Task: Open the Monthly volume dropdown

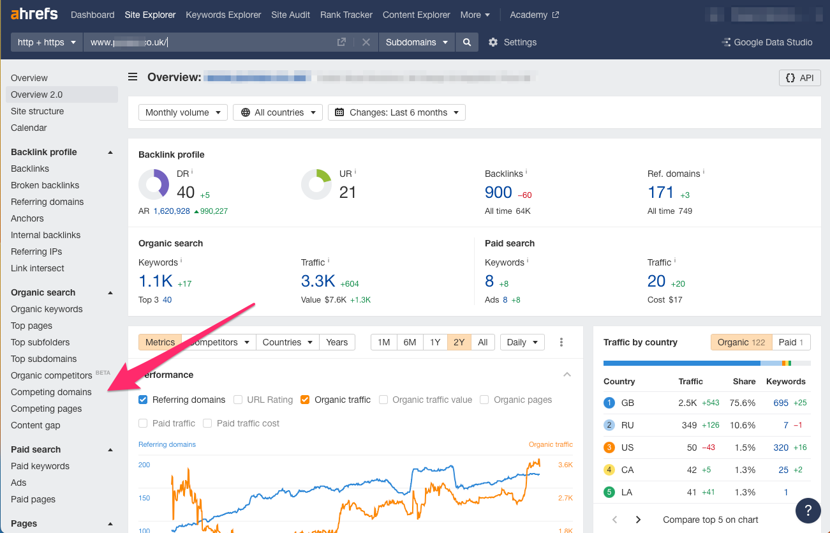Action: click(x=183, y=112)
